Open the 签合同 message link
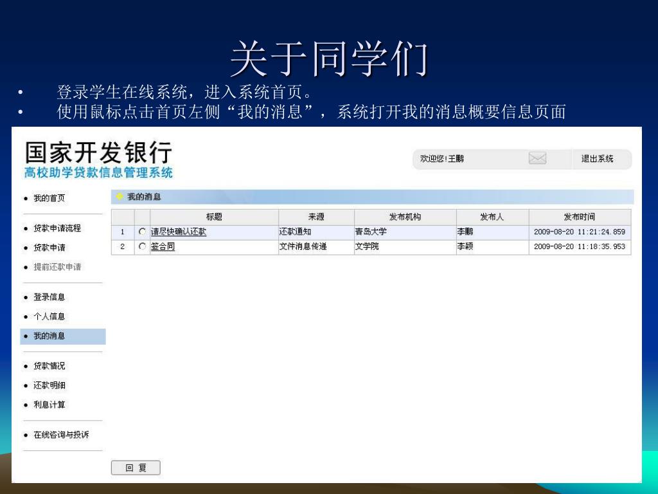Image resolution: width=658 pixels, height=494 pixels. (163, 247)
